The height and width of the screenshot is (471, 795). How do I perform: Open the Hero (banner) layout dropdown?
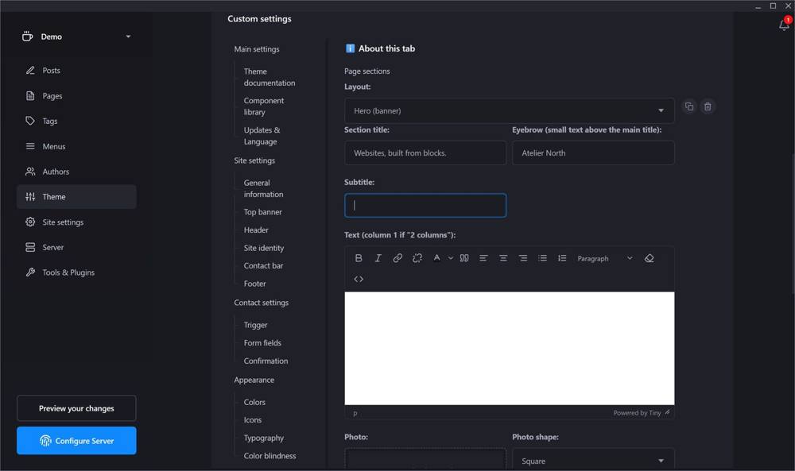click(x=509, y=110)
